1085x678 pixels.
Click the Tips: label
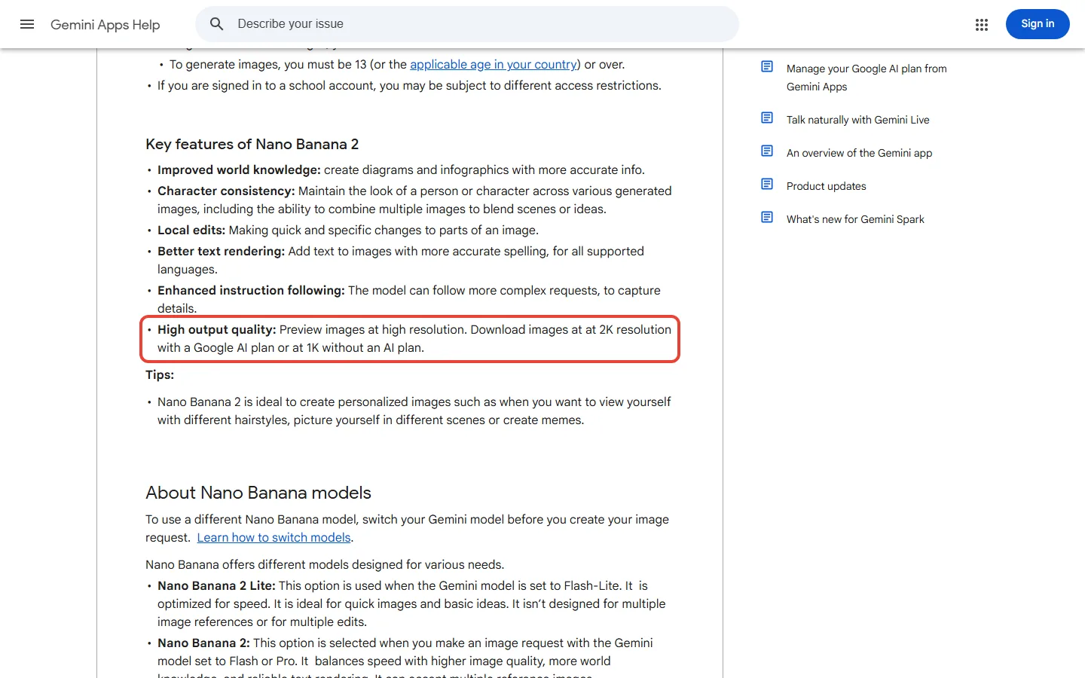click(160, 375)
